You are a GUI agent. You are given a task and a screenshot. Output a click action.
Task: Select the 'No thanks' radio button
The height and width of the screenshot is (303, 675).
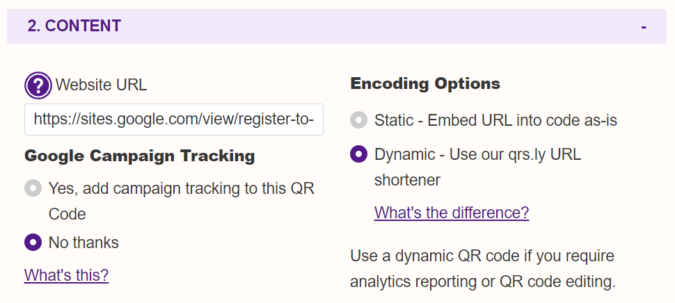click(33, 243)
